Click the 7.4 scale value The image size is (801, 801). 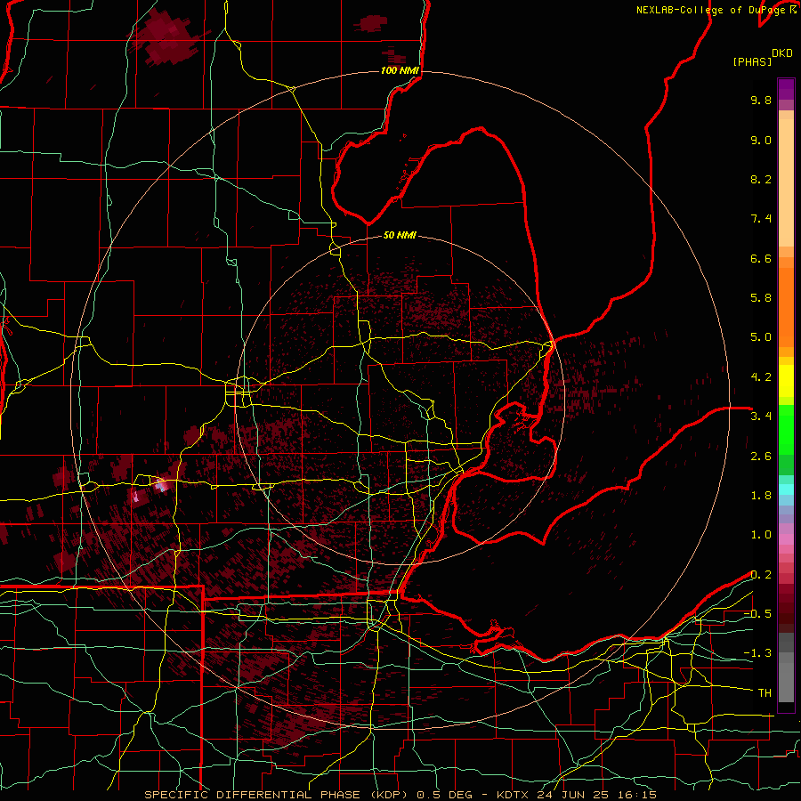[761, 219]
